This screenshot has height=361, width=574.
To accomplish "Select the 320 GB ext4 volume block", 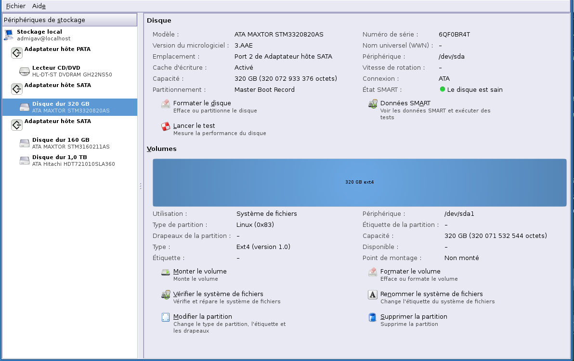I will tap(359, 182).
